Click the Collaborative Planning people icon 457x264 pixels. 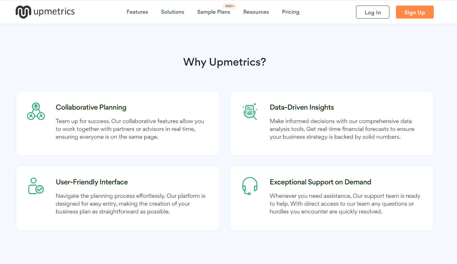(36, 111)
